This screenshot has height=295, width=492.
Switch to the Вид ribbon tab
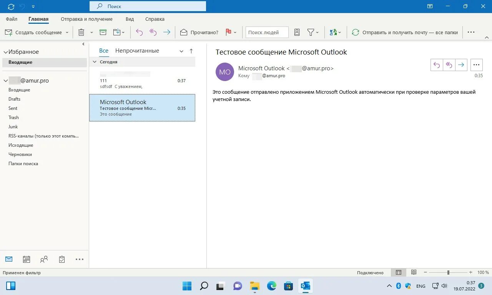130,19
